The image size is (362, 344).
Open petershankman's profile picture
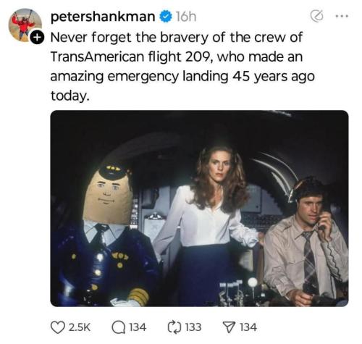[x=25, y=25]
